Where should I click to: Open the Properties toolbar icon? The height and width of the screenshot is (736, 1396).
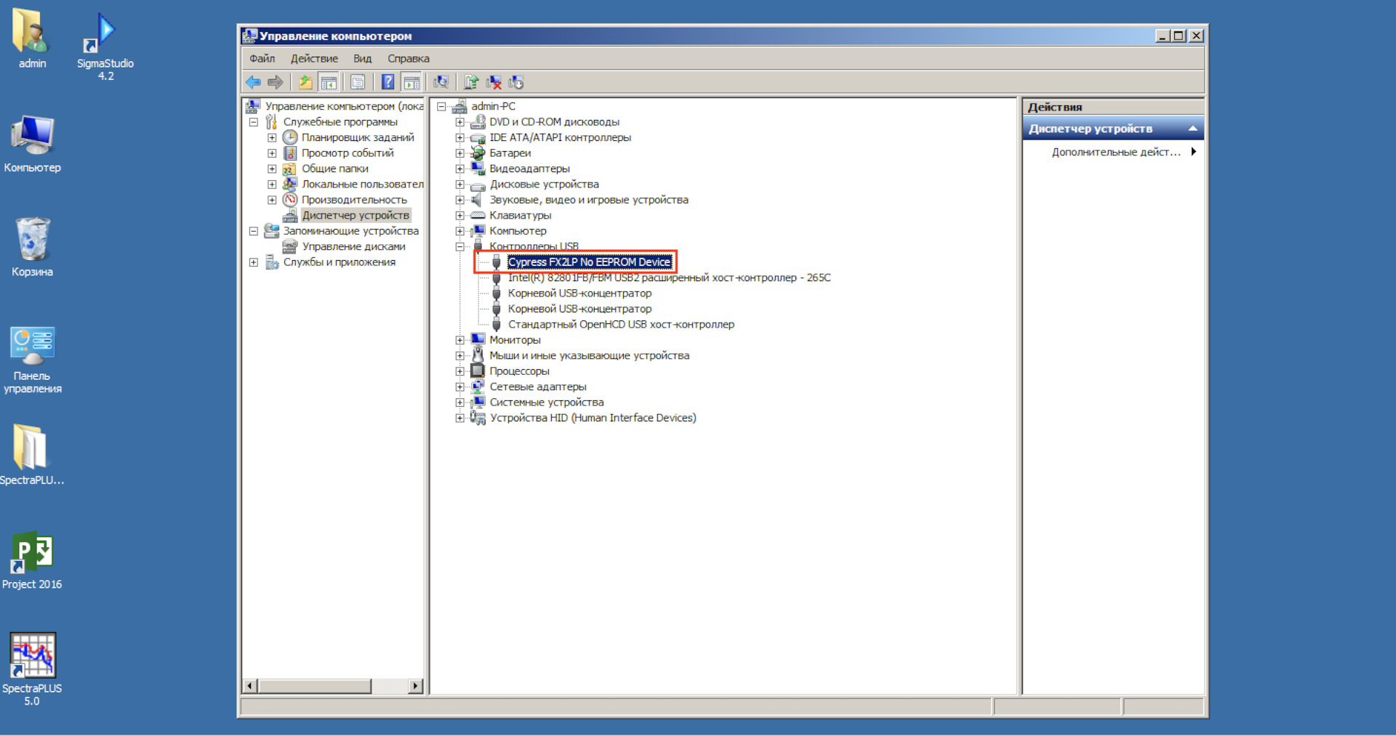[x=358, y=82]
